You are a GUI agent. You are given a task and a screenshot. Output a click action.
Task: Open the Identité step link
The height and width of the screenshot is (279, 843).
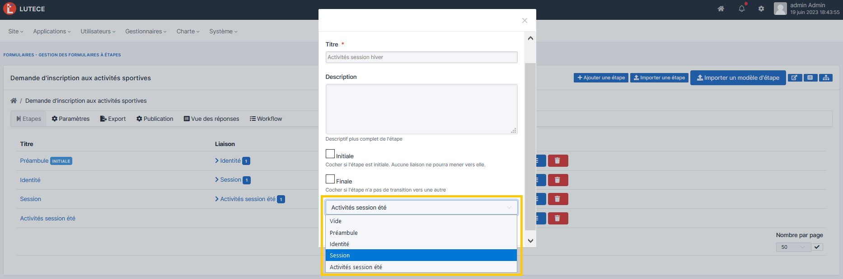(30, 180)
